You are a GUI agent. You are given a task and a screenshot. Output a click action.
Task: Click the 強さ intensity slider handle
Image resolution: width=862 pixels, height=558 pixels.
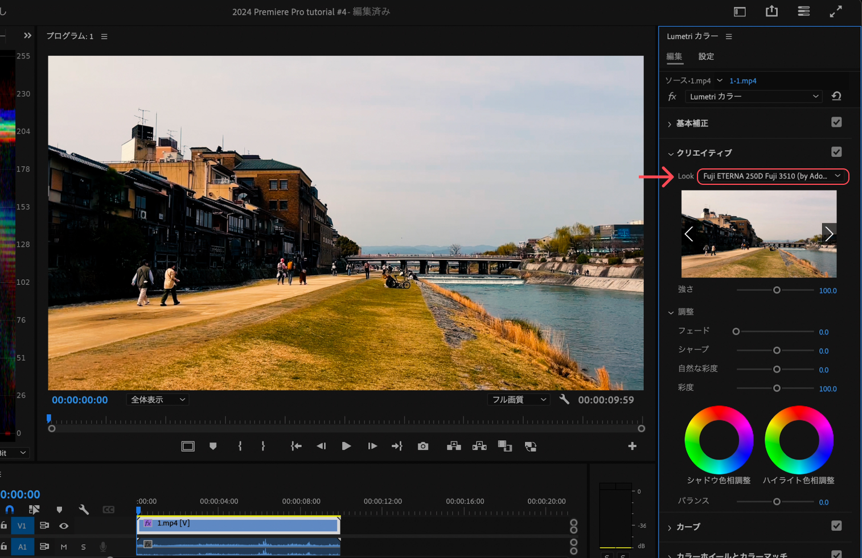pos(777,290)
